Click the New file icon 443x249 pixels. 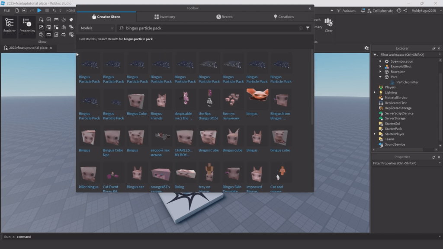tap(17, 10)
